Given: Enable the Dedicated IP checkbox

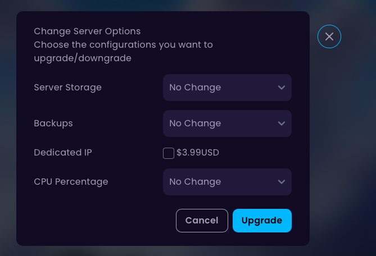Looking at the screenshot, I should pyautogui.click(x=169, y=153).
